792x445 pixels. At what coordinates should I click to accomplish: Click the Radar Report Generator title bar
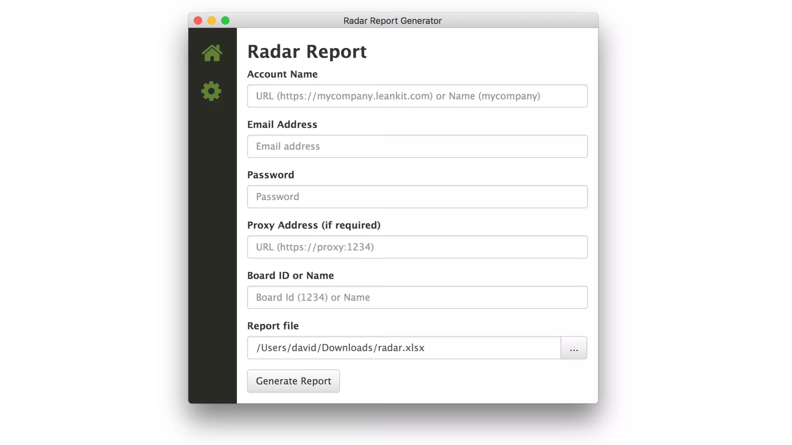tap(392, 20)
